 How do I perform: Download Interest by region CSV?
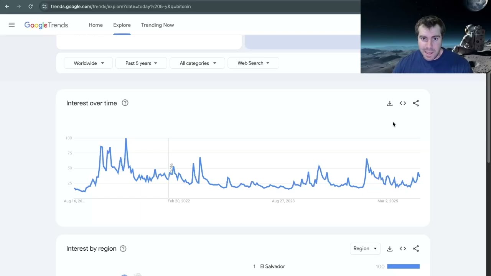[390, 249]
